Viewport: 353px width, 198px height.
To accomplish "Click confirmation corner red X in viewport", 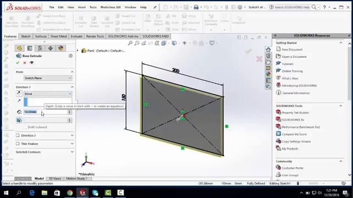I will click(x=259, y=59).
